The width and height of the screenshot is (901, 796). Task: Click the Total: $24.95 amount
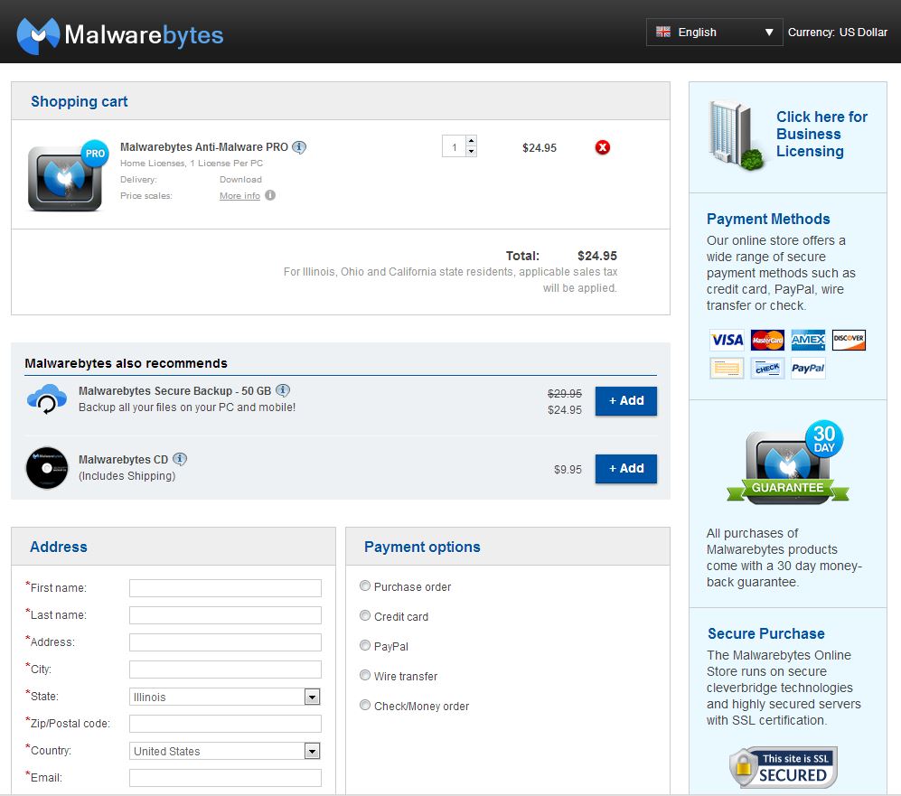point(597,256)
